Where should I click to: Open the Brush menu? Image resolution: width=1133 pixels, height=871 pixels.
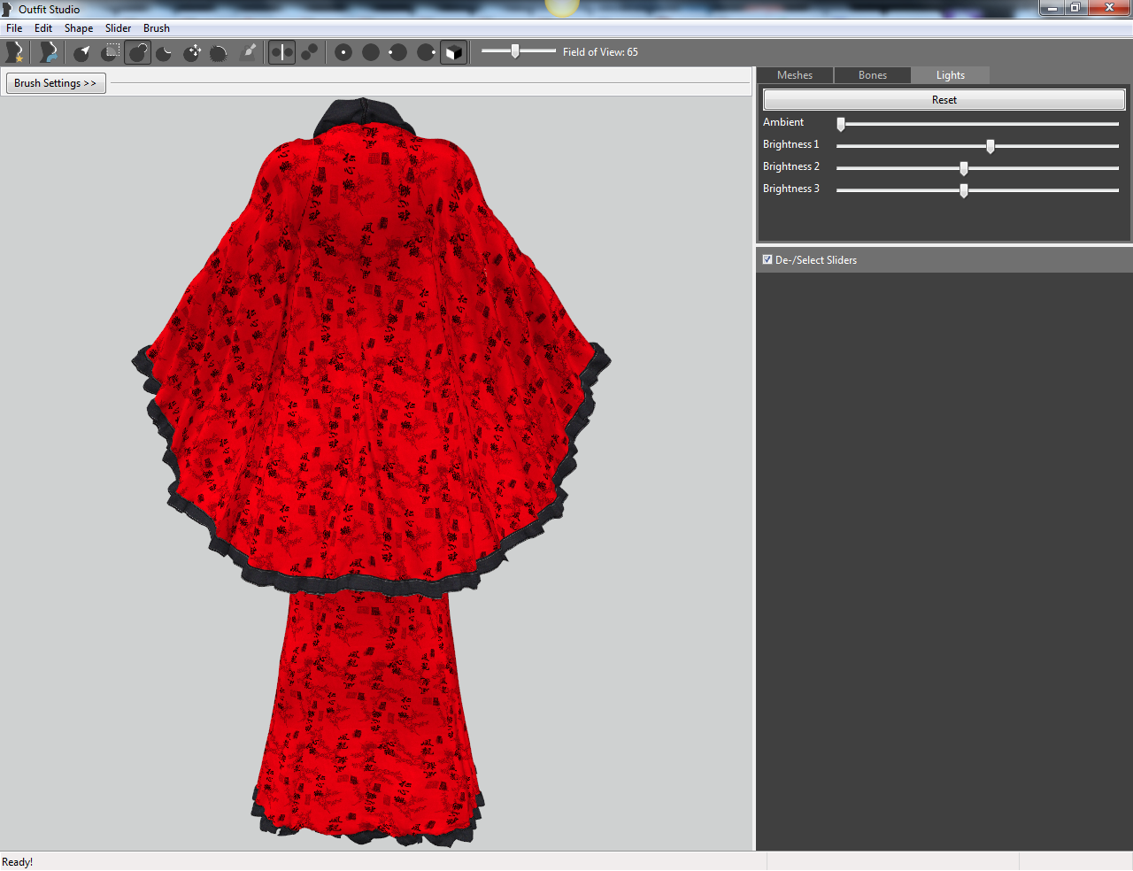(x=157, y=28)
